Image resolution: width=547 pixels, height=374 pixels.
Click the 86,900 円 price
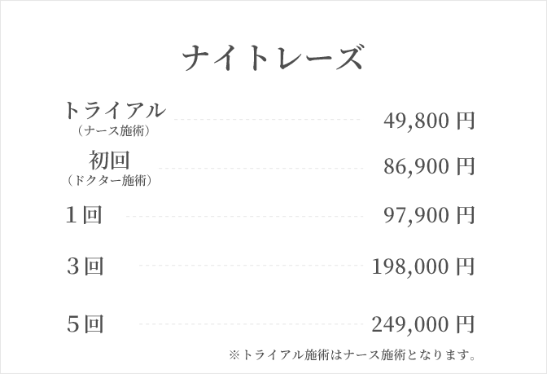428,168
